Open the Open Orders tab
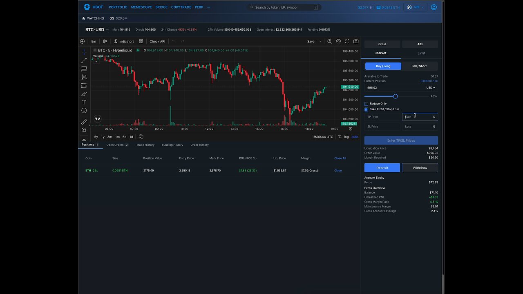 click(117, 145)
